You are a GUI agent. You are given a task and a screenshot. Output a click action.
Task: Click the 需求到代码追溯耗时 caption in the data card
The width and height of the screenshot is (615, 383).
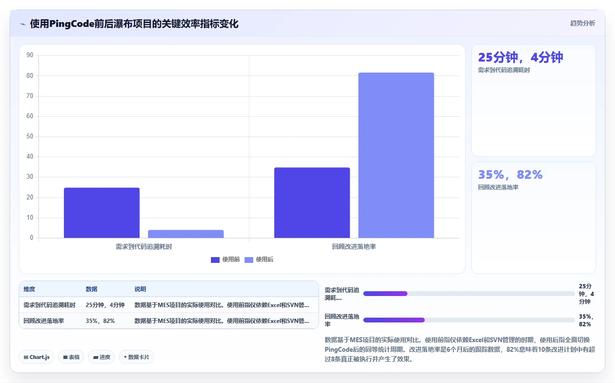[503, 70]
